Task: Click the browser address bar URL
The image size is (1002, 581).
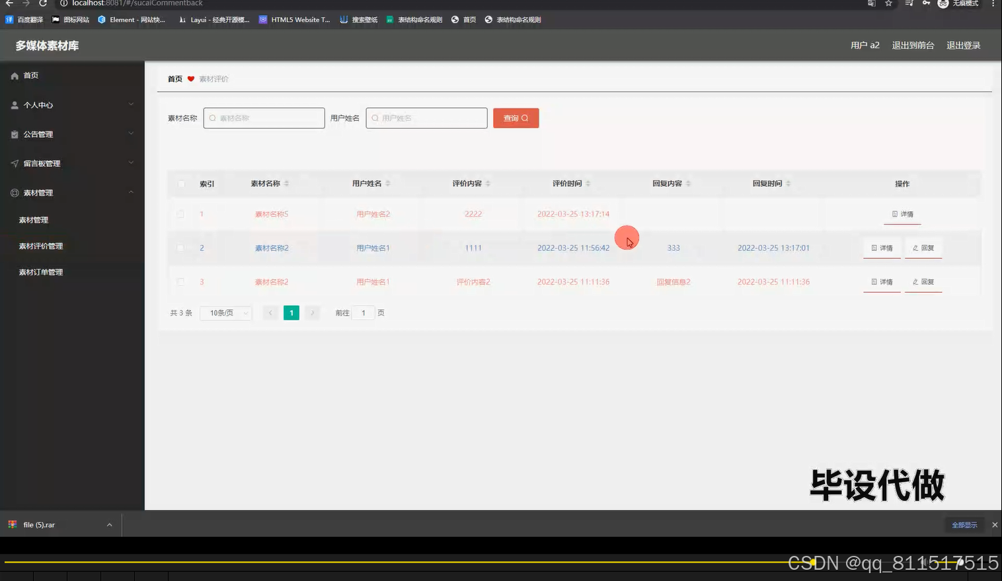Action: (137, 3)
